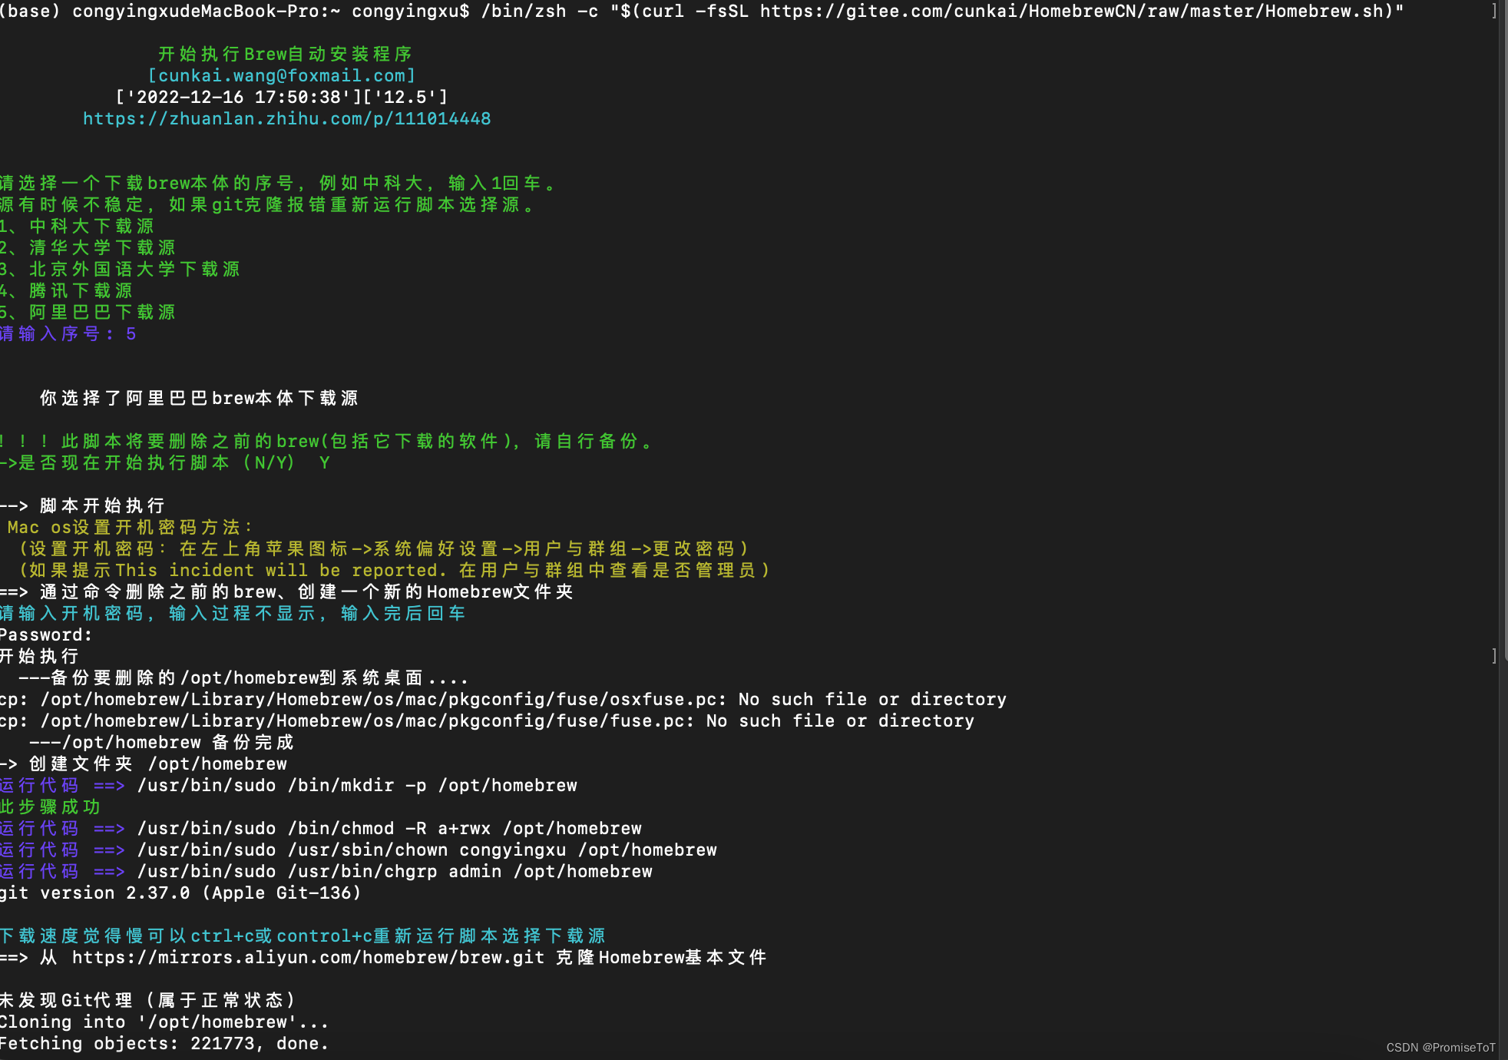Click the Password: input prompt line
This screenshot has height=1060, width=1508.
click(x=46, y=634)
